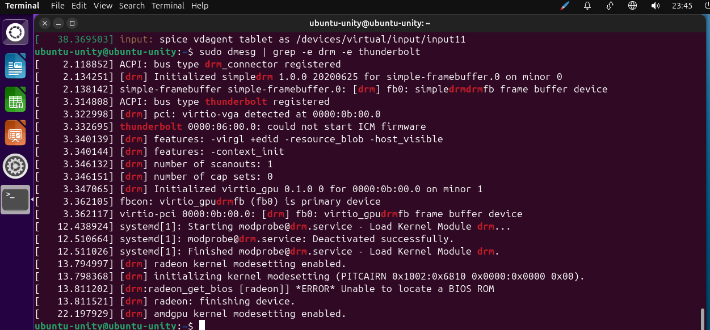Open the sound volume indicator
Image resolution: width=710 pixels, height=330 pixels.
click(x=656, y=6)
